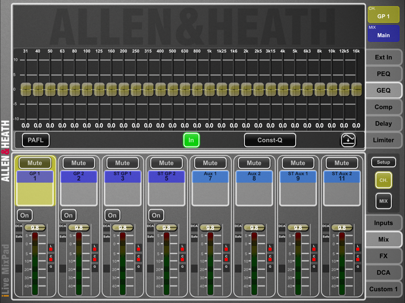This screenshot has height=303, width=405.
Task: Mute the Aux 1 channel
Action: (x=210, y=163)
